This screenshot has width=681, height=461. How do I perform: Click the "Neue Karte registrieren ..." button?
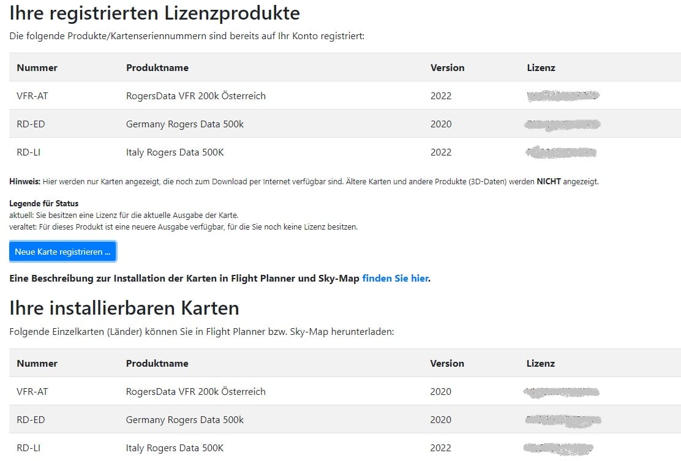tap(62, 252)
